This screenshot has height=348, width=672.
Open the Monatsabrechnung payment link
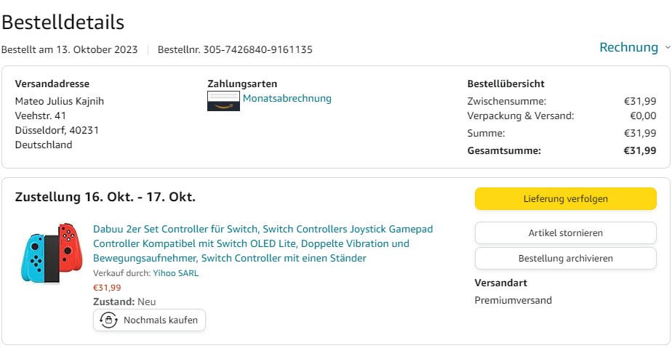coord(287,98)
